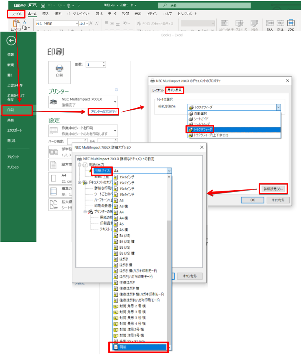Toggle the 自動保存 autosave switch
Image resolution: width=301 pixels, height=358 pixels.
[x=33, y=5]
